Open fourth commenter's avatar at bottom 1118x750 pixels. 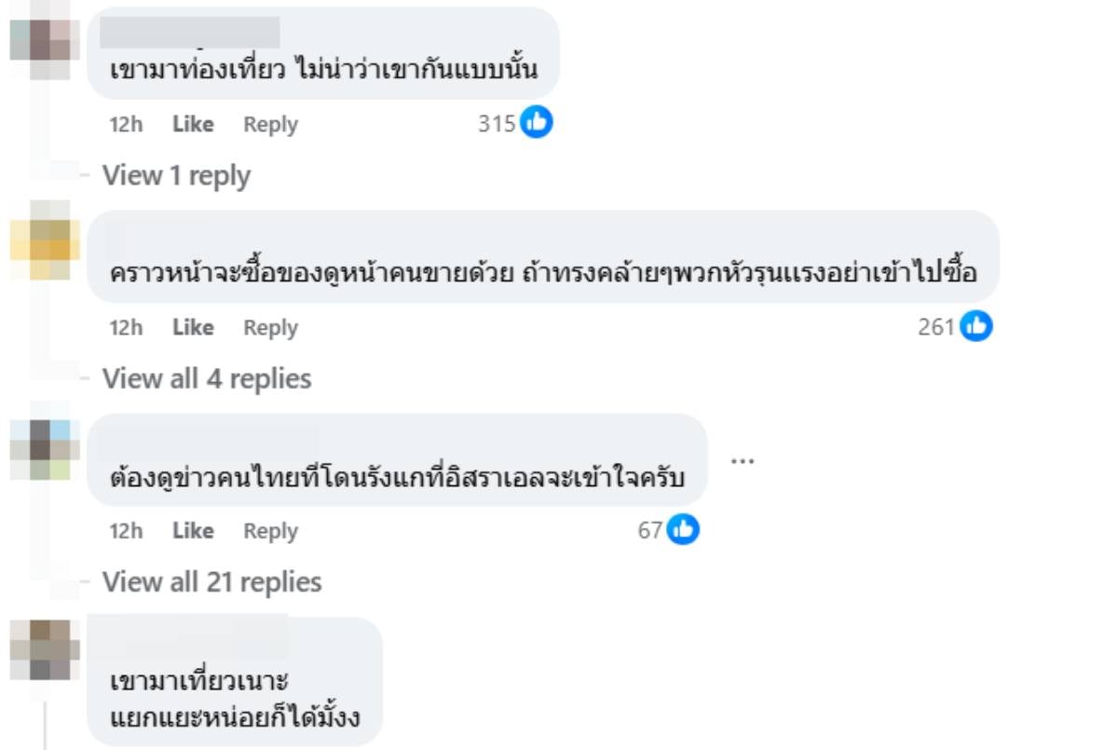coord(45,649)
